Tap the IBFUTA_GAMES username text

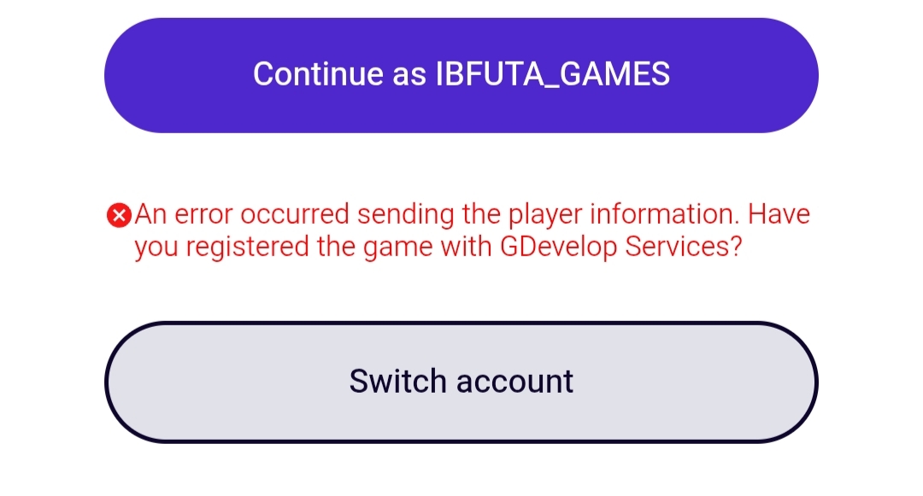click(x=553, y=75)
